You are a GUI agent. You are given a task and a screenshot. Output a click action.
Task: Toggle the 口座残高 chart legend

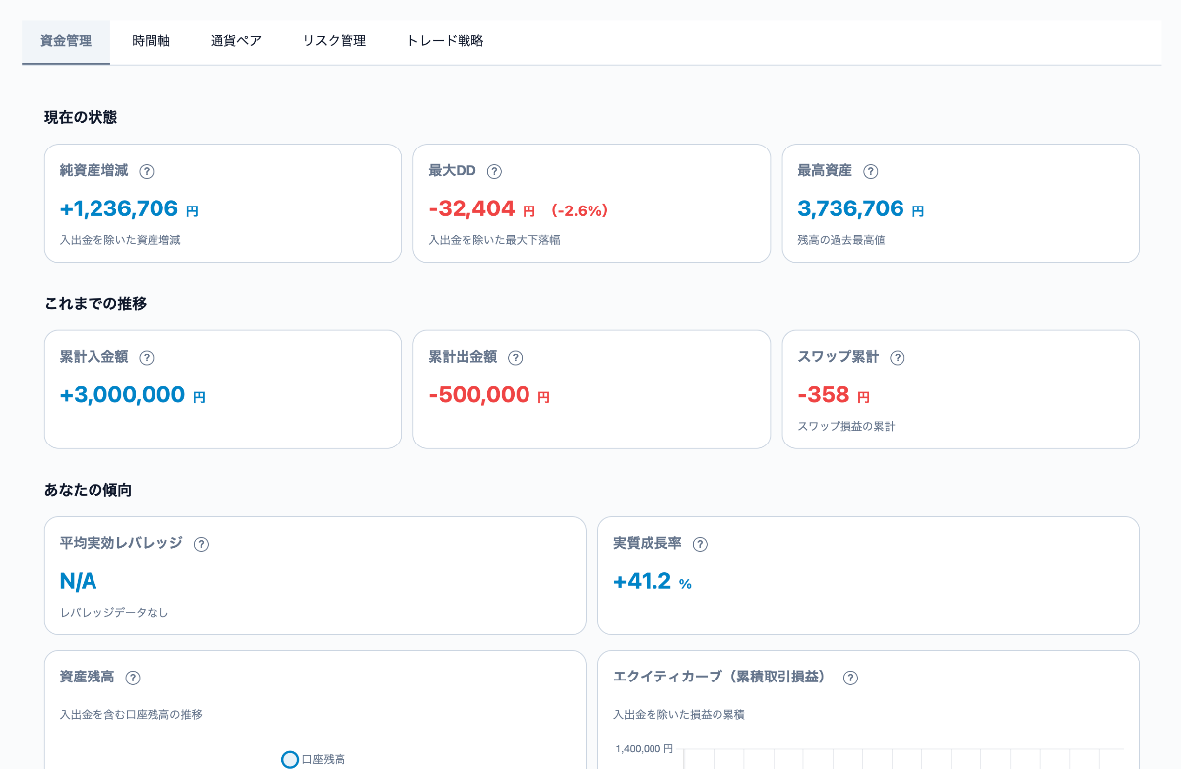(x=311, y=759)
